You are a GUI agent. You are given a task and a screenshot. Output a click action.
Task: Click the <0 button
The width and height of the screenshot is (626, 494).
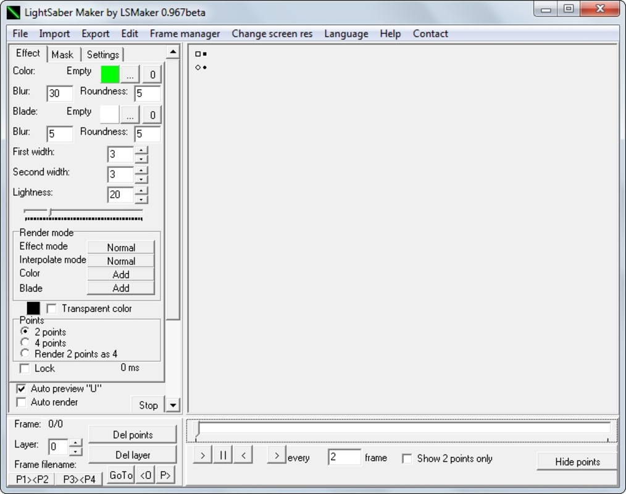(x=145, y=475)
